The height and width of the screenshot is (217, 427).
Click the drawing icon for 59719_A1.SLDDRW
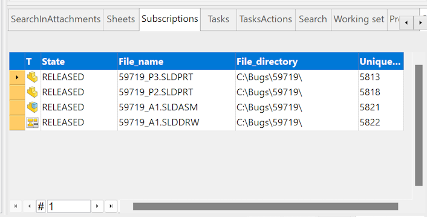point(33,122)
